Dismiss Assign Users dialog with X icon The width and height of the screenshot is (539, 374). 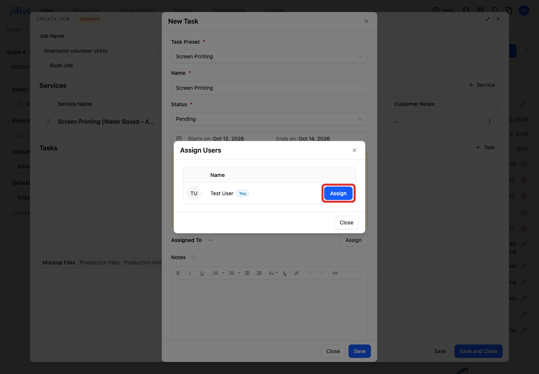coord(354,150)
